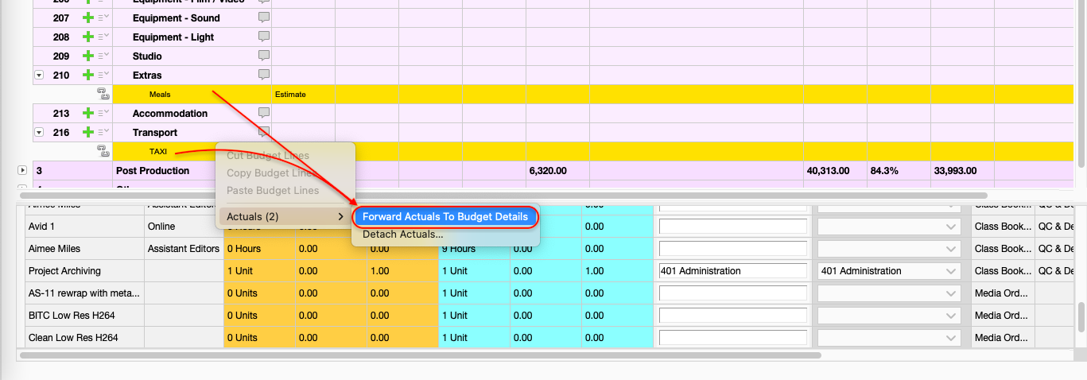The image size is (1087, 380).
Task: Open the line options icon on row 216
Action: [x=103, y=132]
